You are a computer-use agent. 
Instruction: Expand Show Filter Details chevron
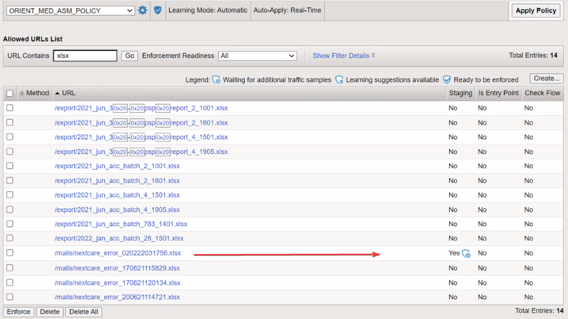[x=373, y=56]
